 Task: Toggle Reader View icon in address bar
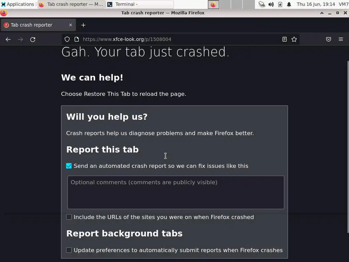click(285, 40)
